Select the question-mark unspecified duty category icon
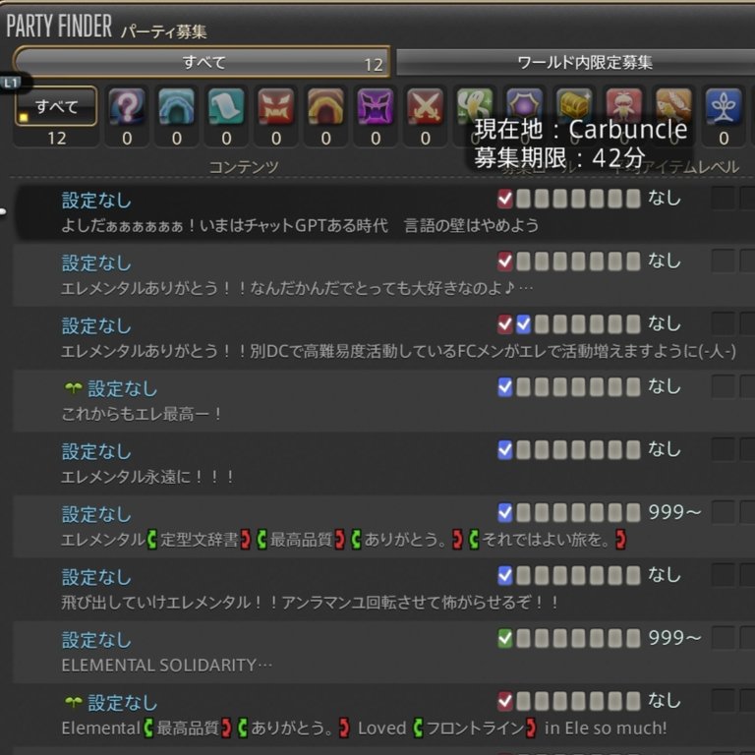Viewport: 755px width, 755px height. (x=127, y=106)
